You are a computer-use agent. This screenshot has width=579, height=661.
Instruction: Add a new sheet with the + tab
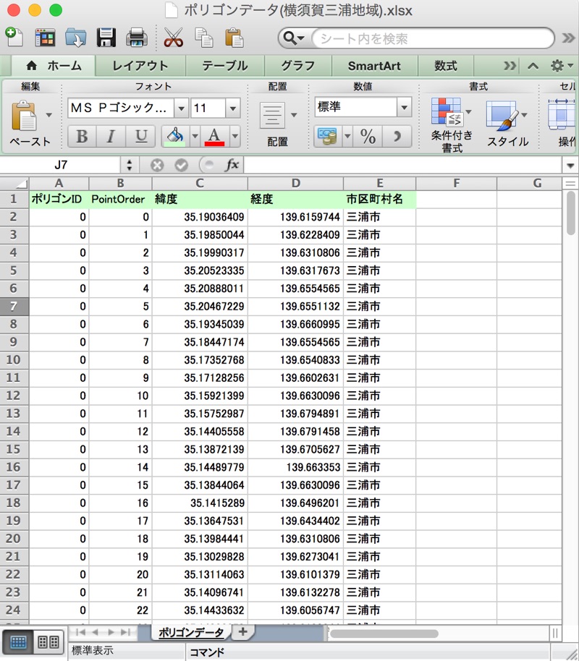(x=241, y=632)
